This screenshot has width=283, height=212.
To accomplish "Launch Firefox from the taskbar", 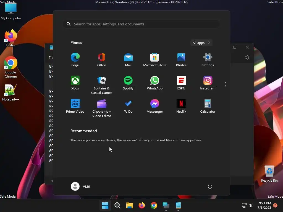I will (142, 205).
